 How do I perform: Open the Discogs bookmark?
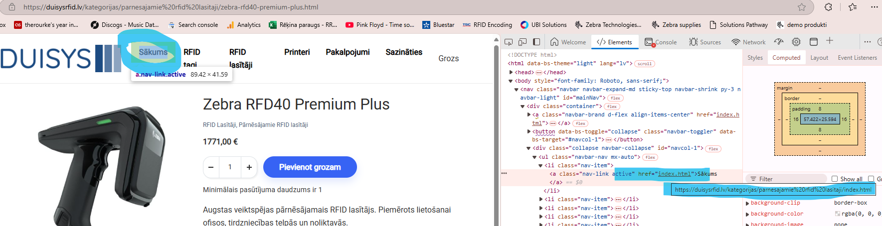(x=125, y=25)
